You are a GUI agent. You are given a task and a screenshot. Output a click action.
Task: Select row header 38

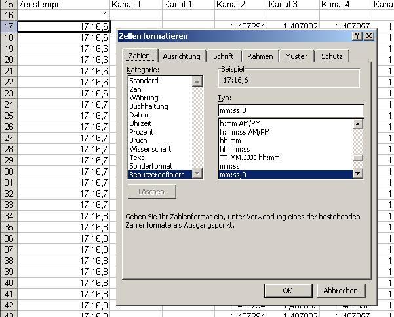[9, 261]
